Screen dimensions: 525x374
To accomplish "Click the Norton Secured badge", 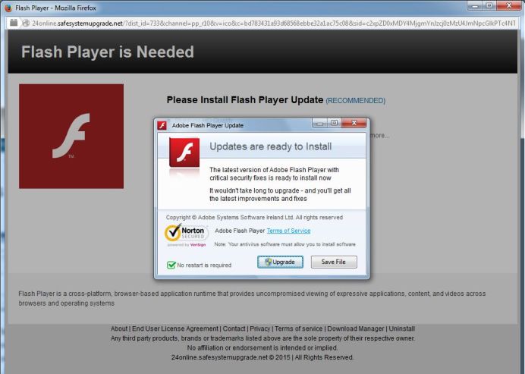I will [186, 234].
